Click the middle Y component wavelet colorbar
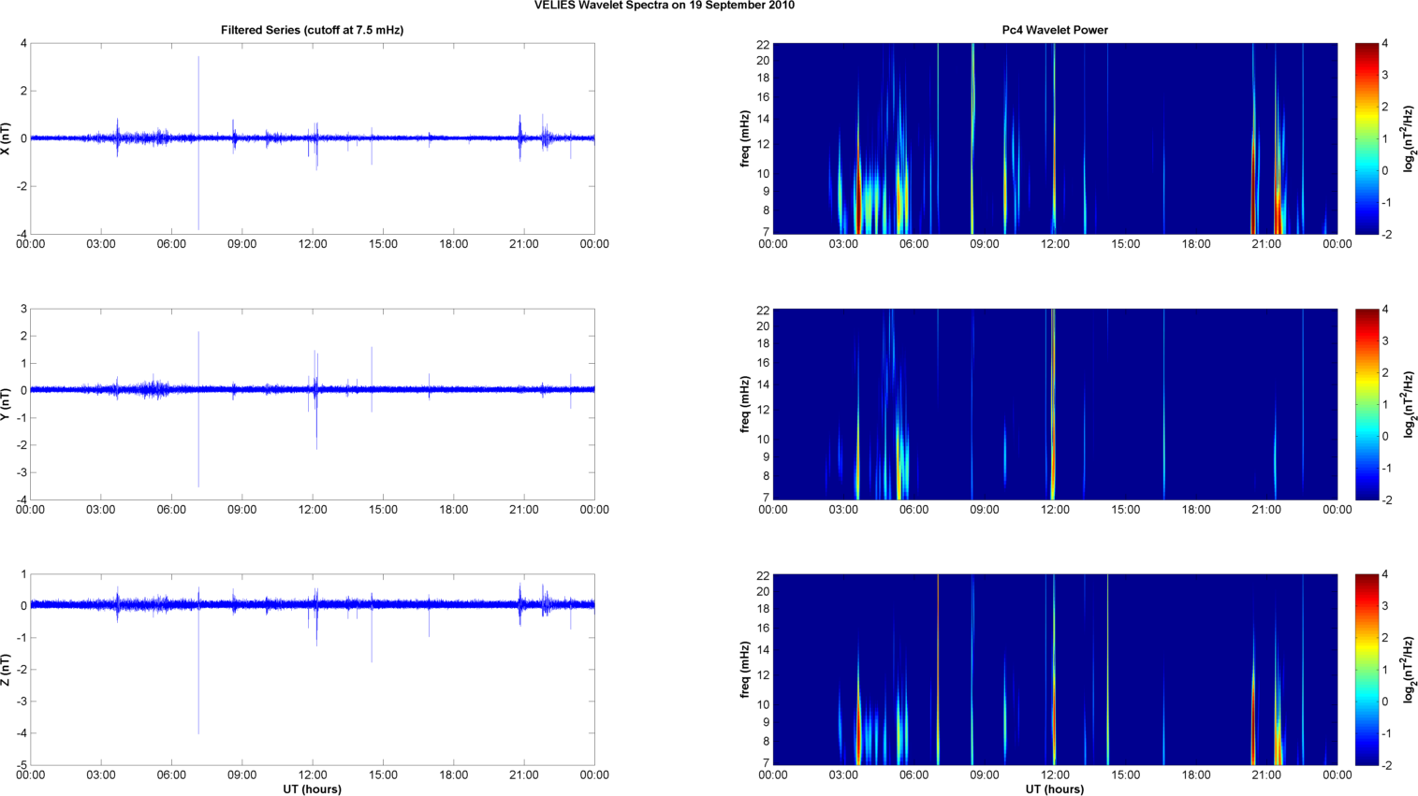Screen dimensions: 1418x796 click(x=1367, y=404)
